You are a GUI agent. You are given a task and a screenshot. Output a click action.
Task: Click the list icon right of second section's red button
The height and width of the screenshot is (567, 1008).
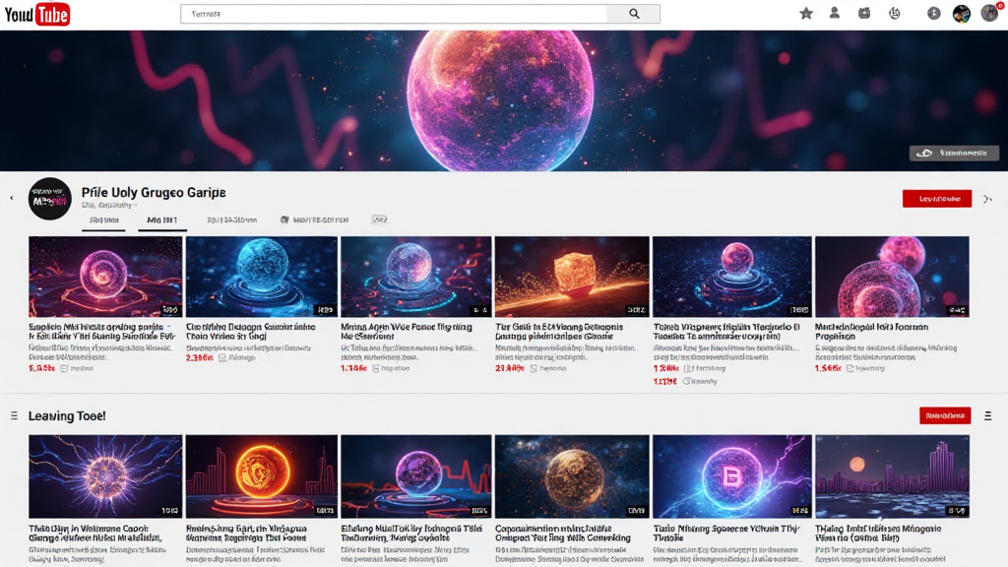point(987,415)
